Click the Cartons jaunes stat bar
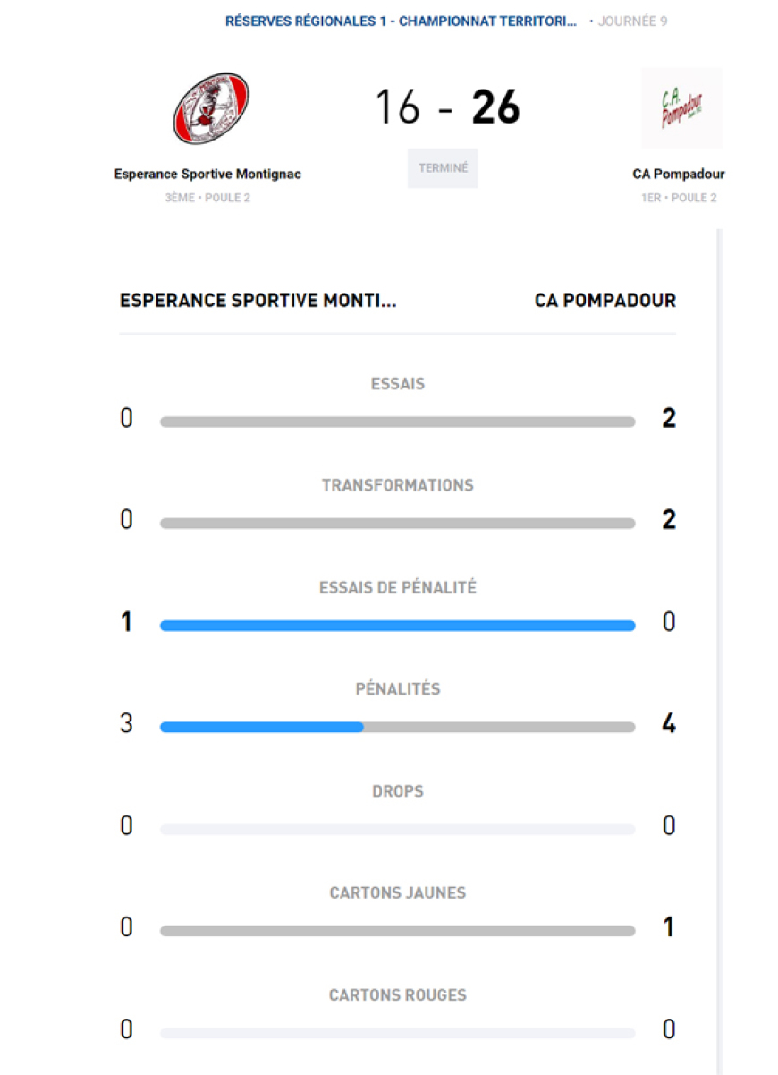Screen dimensions: 778x1075 click(397, 931)
